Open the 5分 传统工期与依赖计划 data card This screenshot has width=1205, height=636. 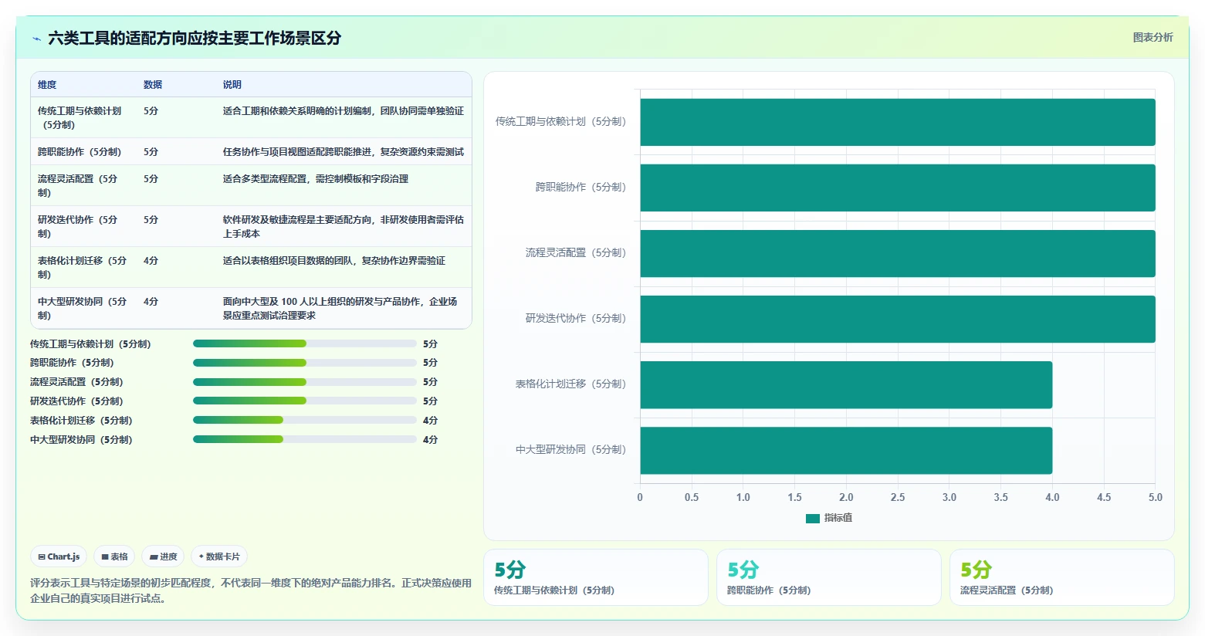coord(595,577)
